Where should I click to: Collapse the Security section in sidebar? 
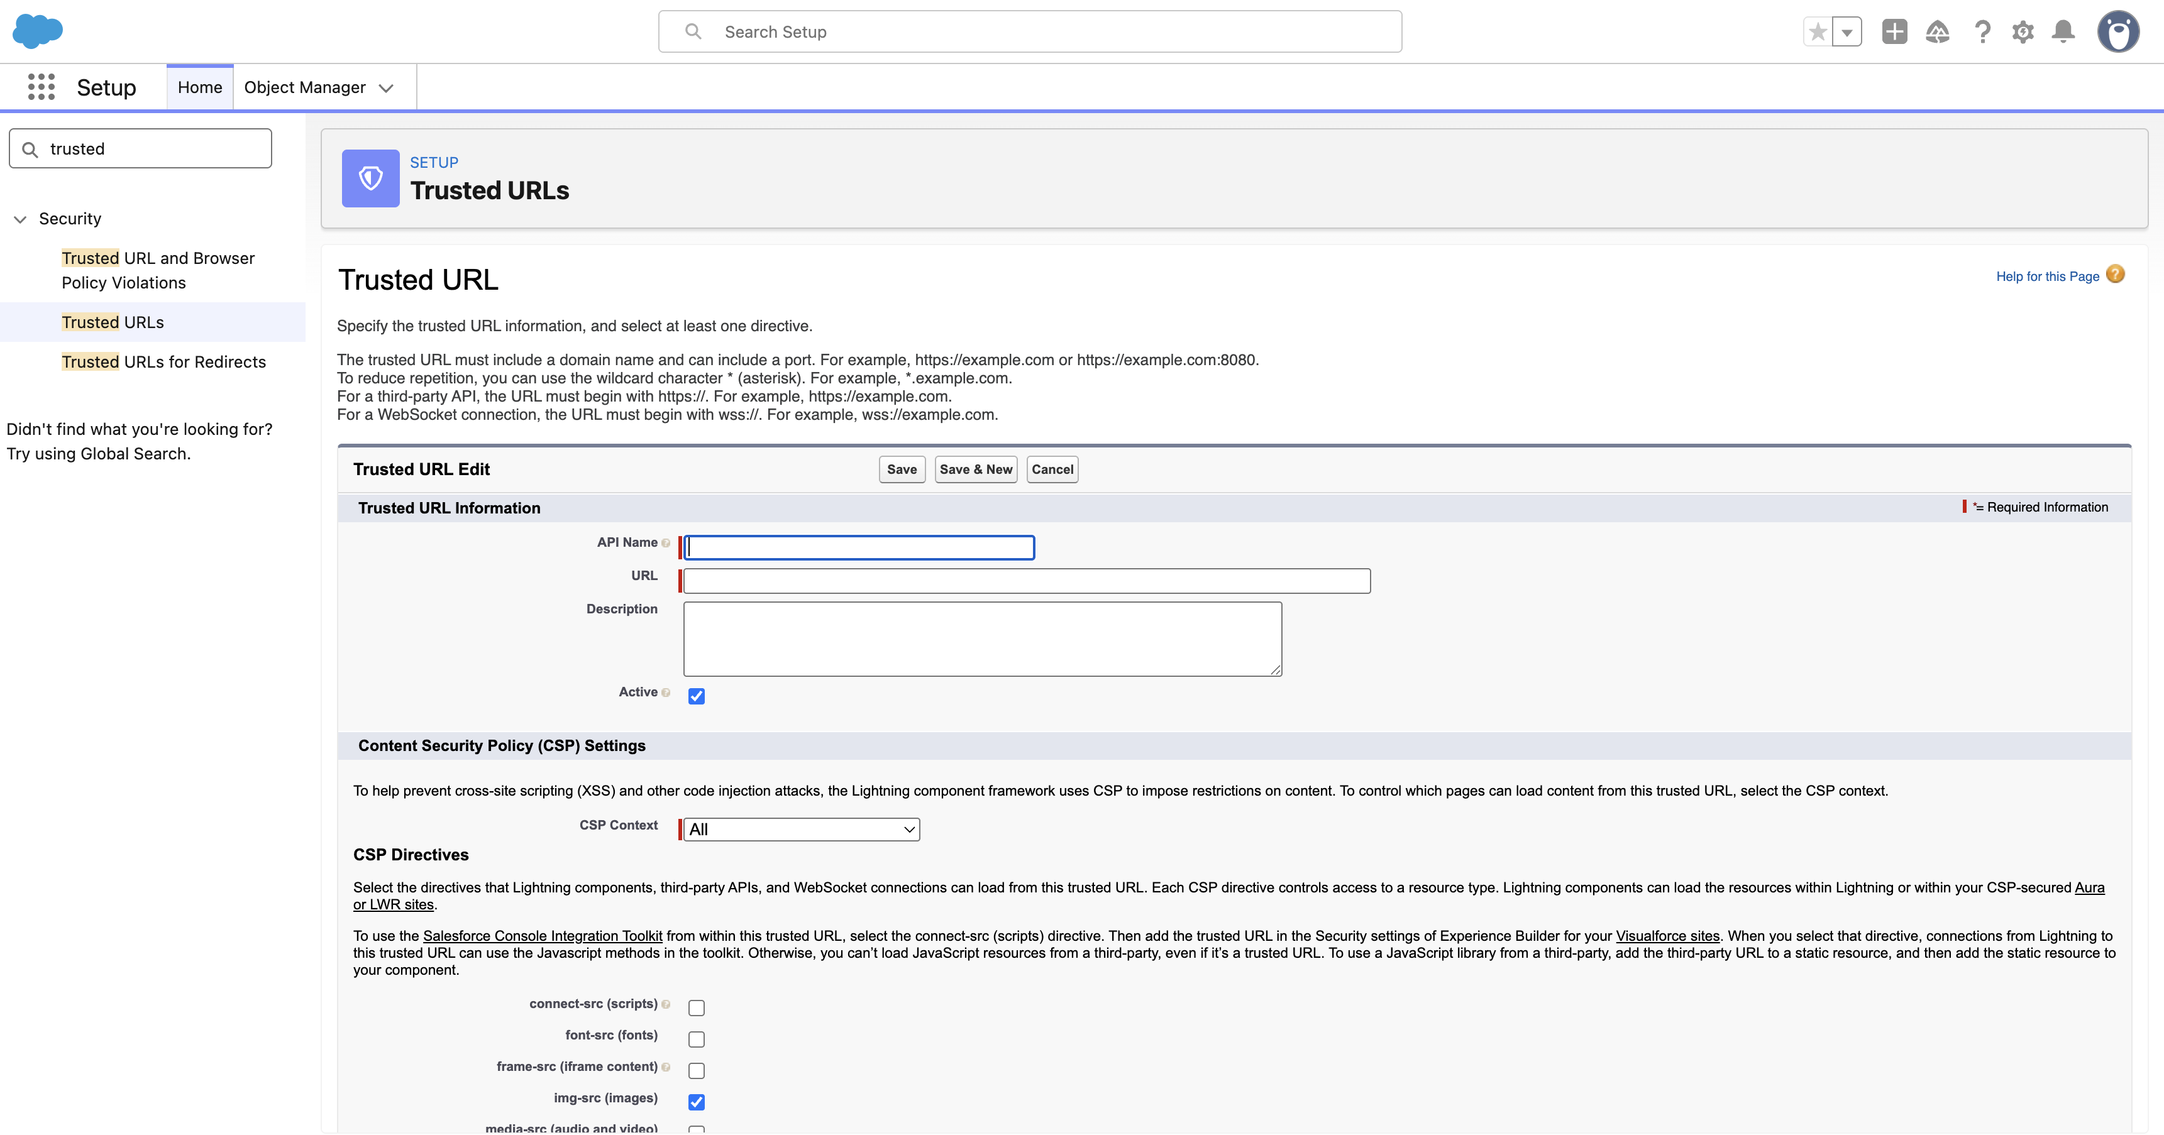(20, 219)
